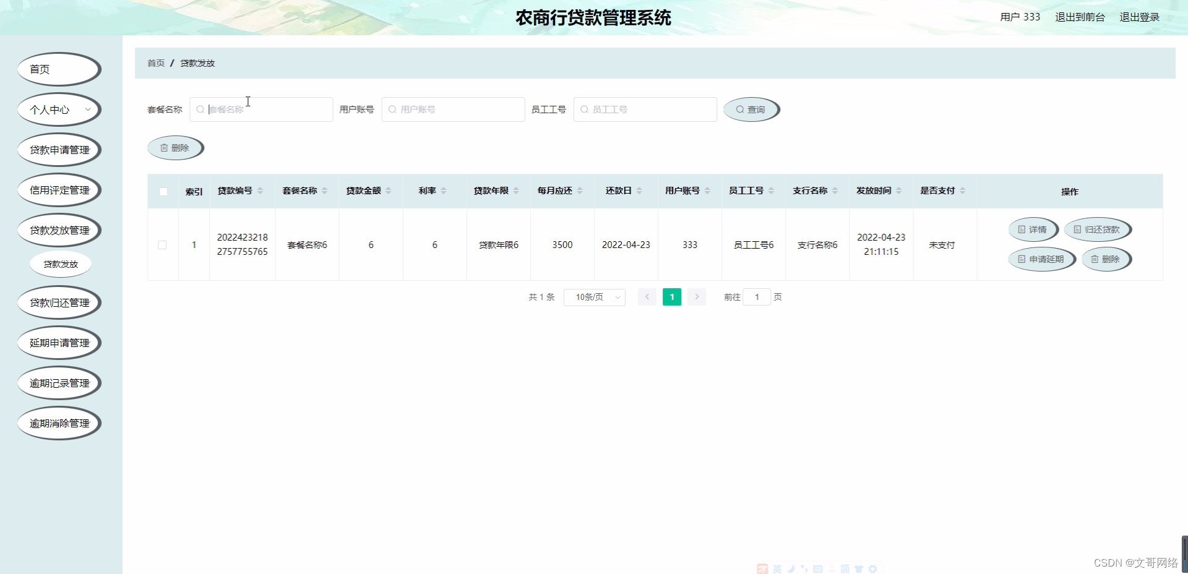The width and height of the screenshot is (1188, 574).
Task: Click the 查询 search button
Action: [751, 109]
